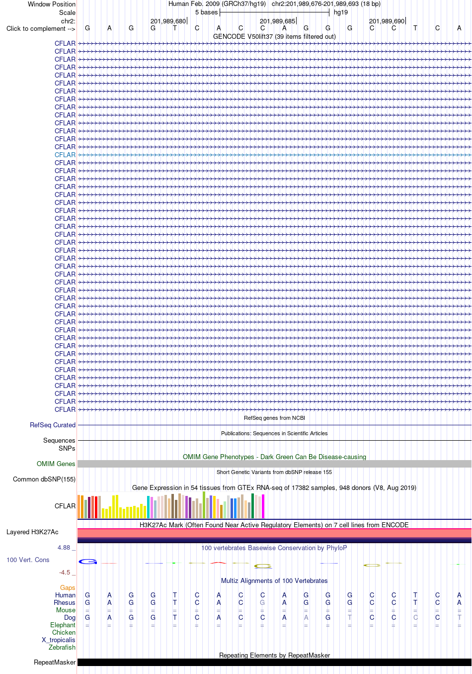This screenshot has height=674, width=472.
Task: Click the '5 bases' scale bar label
Action: click(x=206, y=12)
